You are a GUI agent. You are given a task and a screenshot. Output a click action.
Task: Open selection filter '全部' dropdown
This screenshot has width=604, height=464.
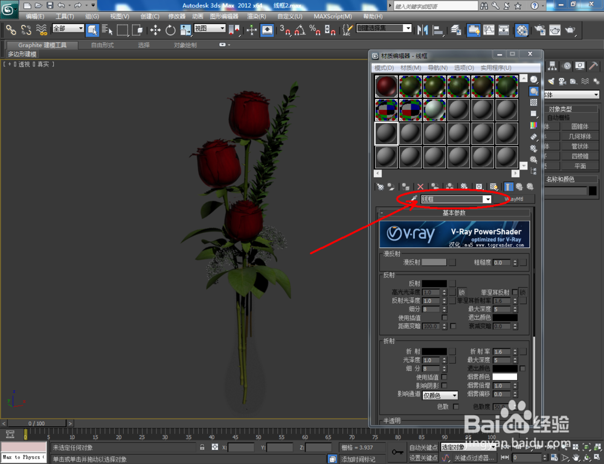coord(68,28)
